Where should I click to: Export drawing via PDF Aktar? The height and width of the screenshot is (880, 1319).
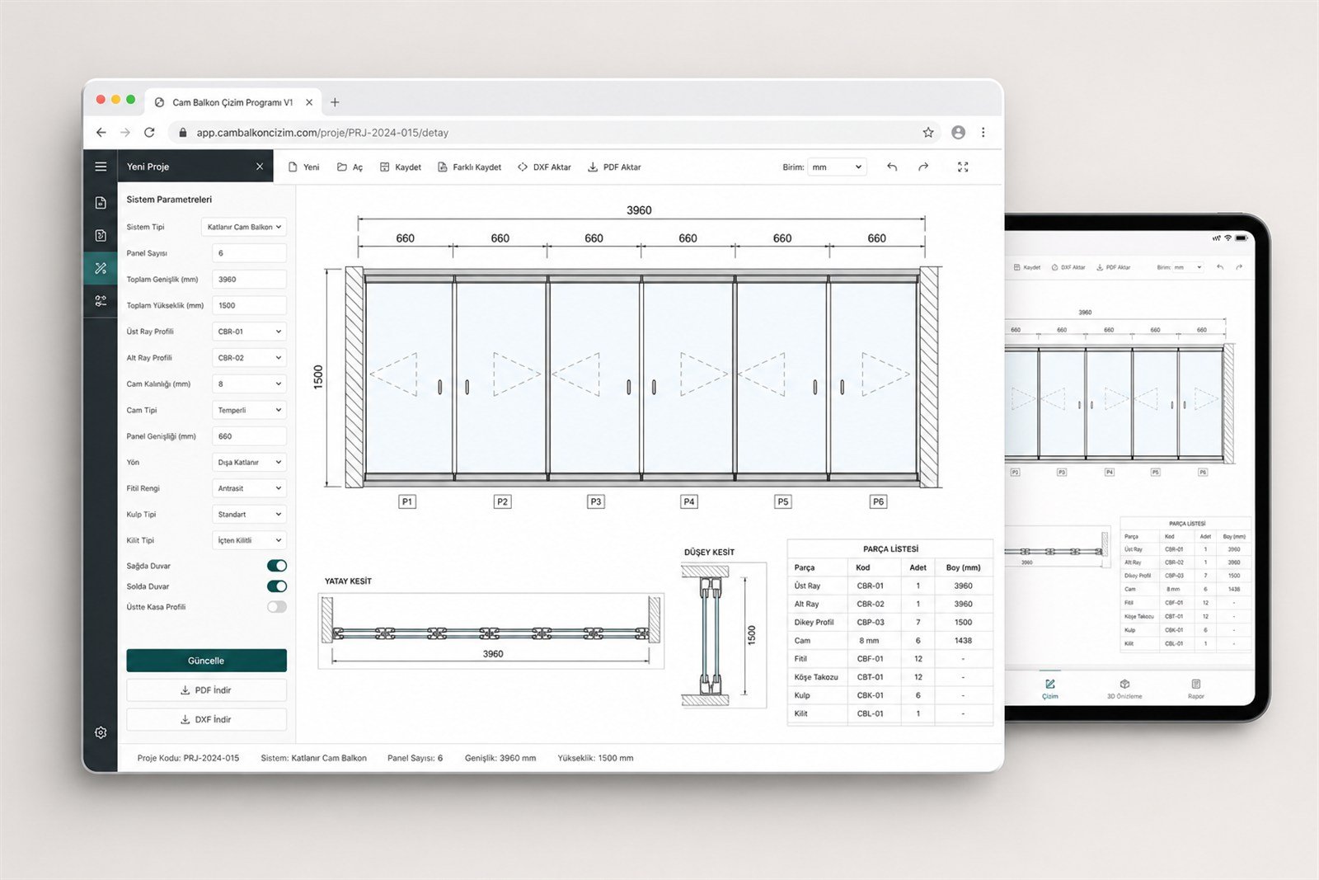(x=614, y=167)
